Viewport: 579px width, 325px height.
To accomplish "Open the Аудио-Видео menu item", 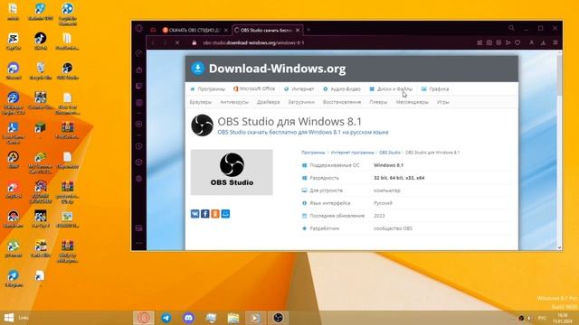I will 342,89.
